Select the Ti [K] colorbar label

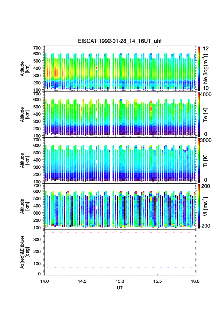pos(206,161)
